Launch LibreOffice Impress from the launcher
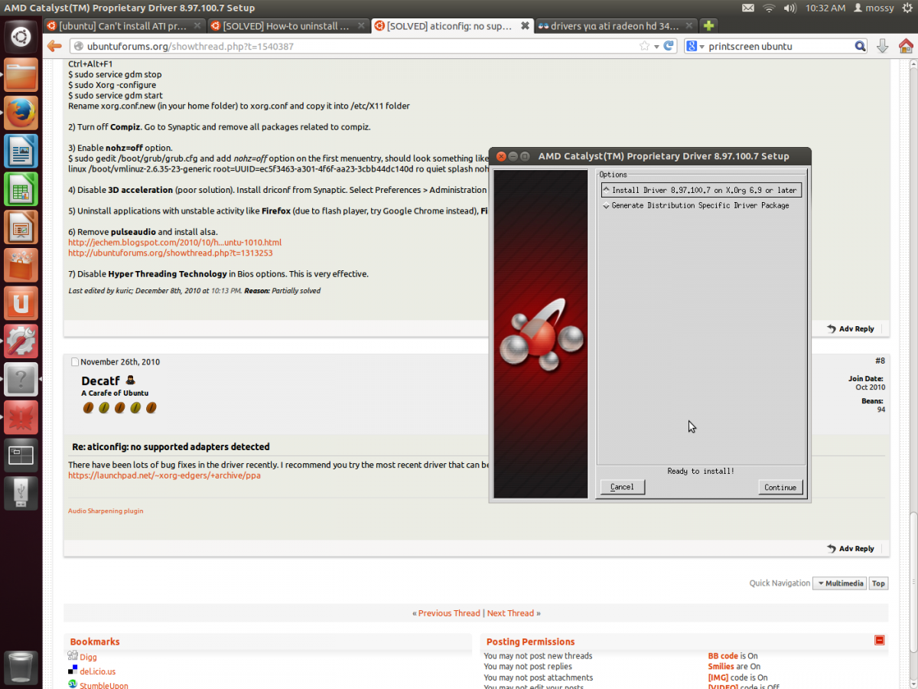The height and width of the screenshot is (689, 918). [x=21, y=227]
